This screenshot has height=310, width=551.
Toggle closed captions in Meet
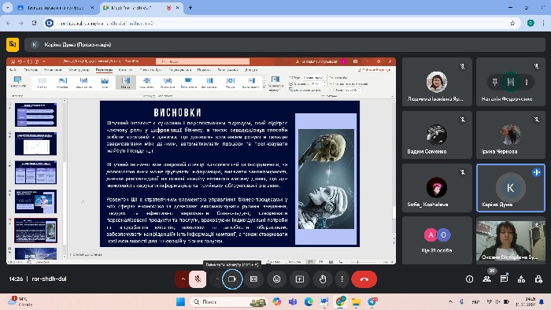(253, 279)
